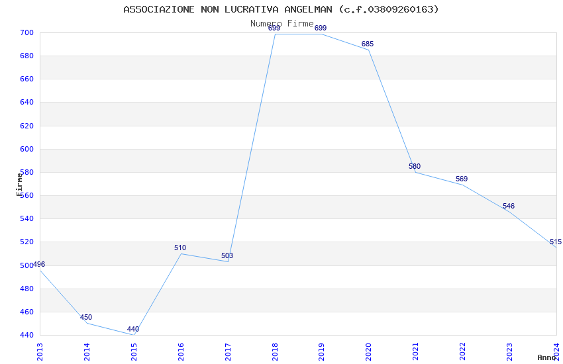The image size is (563, 364).
Task: Click the 640 y-axis tick label
Action: click(27, 102)
